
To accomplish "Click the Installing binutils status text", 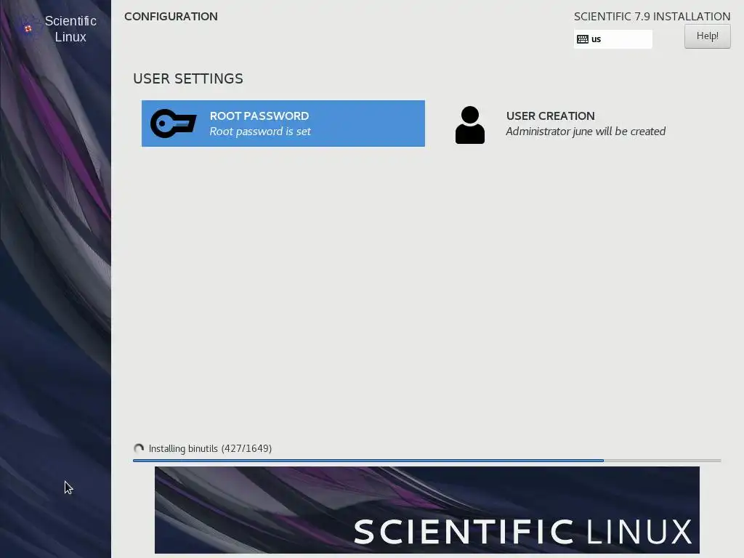I will 210,448.
